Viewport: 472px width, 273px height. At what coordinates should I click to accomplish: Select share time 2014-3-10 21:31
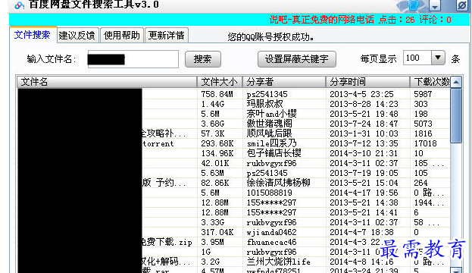pos(364,154)
